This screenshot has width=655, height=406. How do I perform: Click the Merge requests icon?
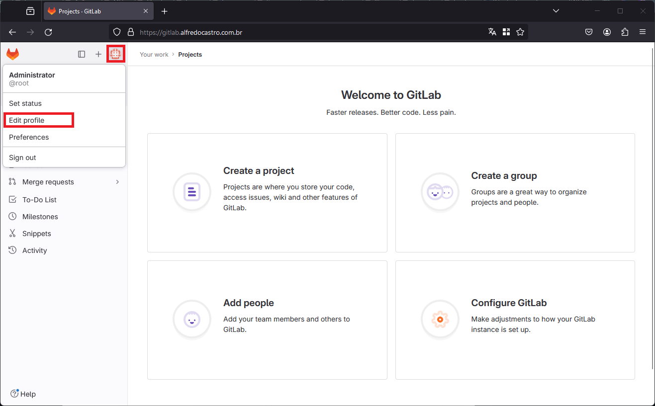click(x=12, y=182)
